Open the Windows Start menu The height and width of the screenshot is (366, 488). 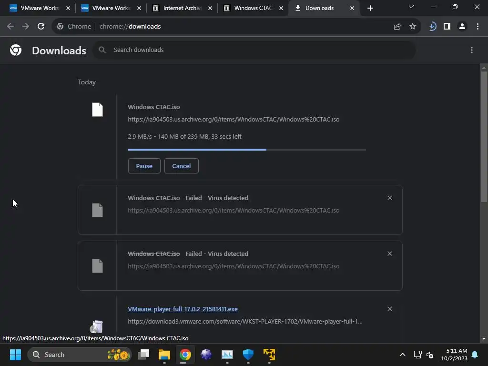[x=15, y=355]
